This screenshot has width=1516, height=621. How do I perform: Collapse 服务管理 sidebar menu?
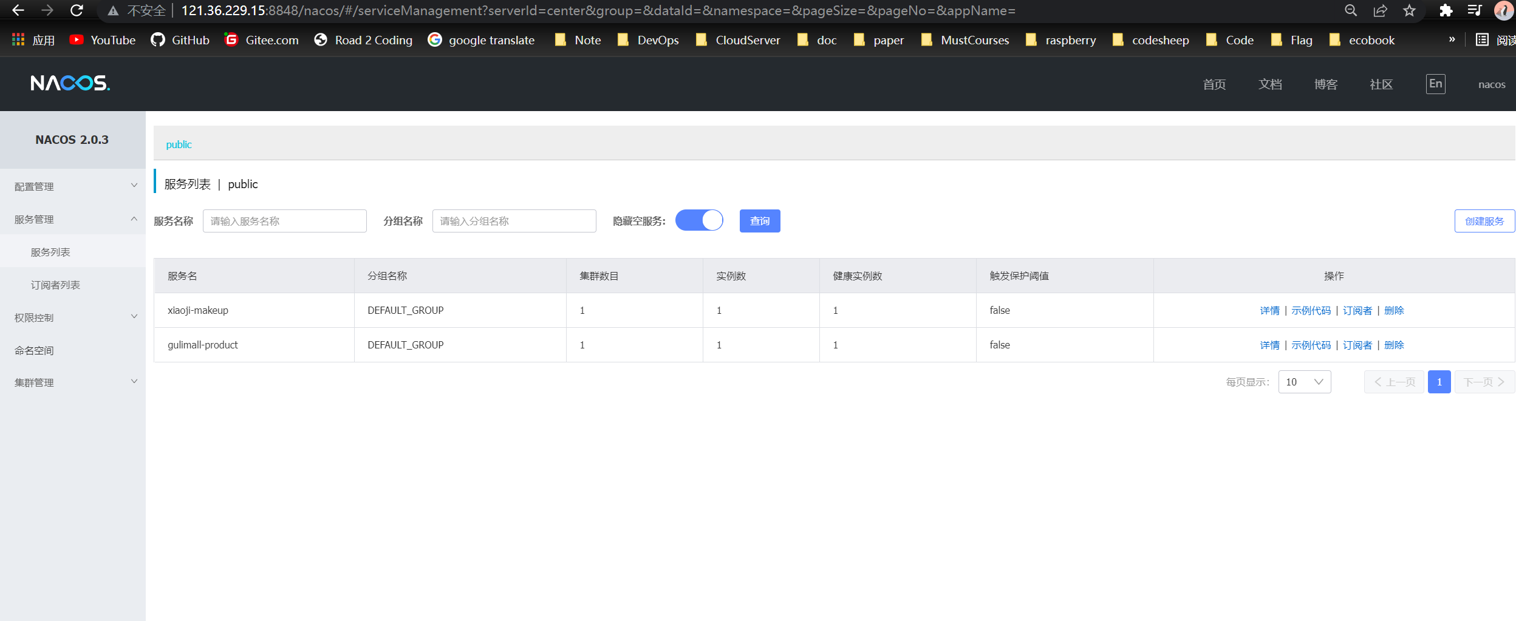pos(73,219)
